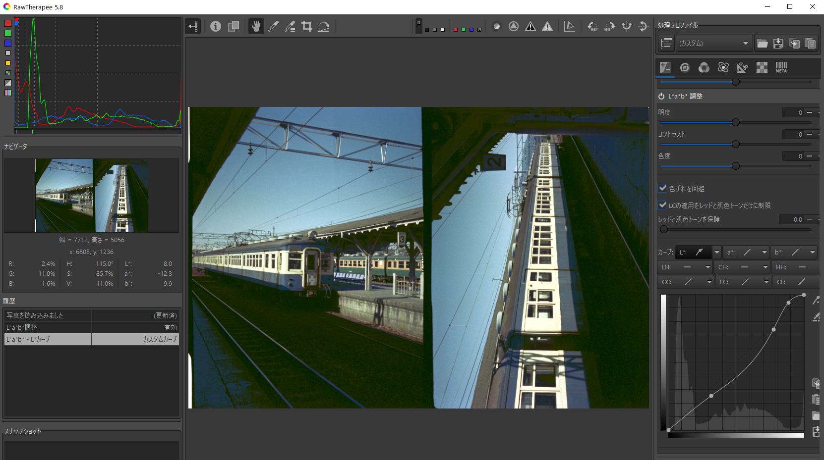Screen dimensions: 824x460
Task: Toggle yellow chromaticity histogram button
Action: pyautogui.click(x=8, y=63)
